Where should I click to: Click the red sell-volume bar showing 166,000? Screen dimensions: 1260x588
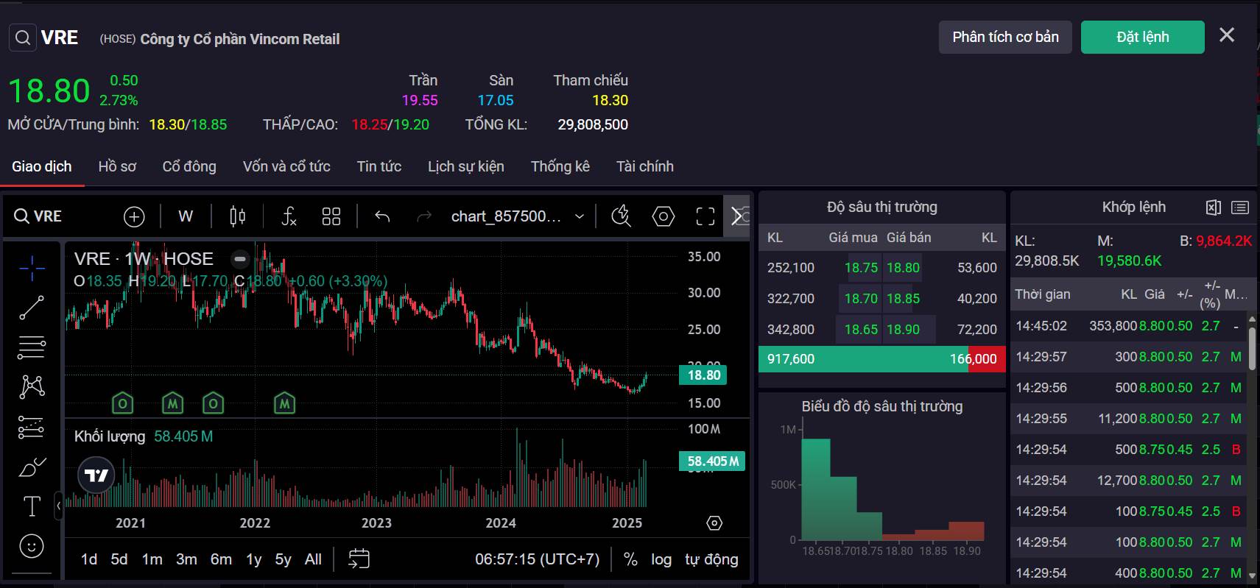[987, 359]
